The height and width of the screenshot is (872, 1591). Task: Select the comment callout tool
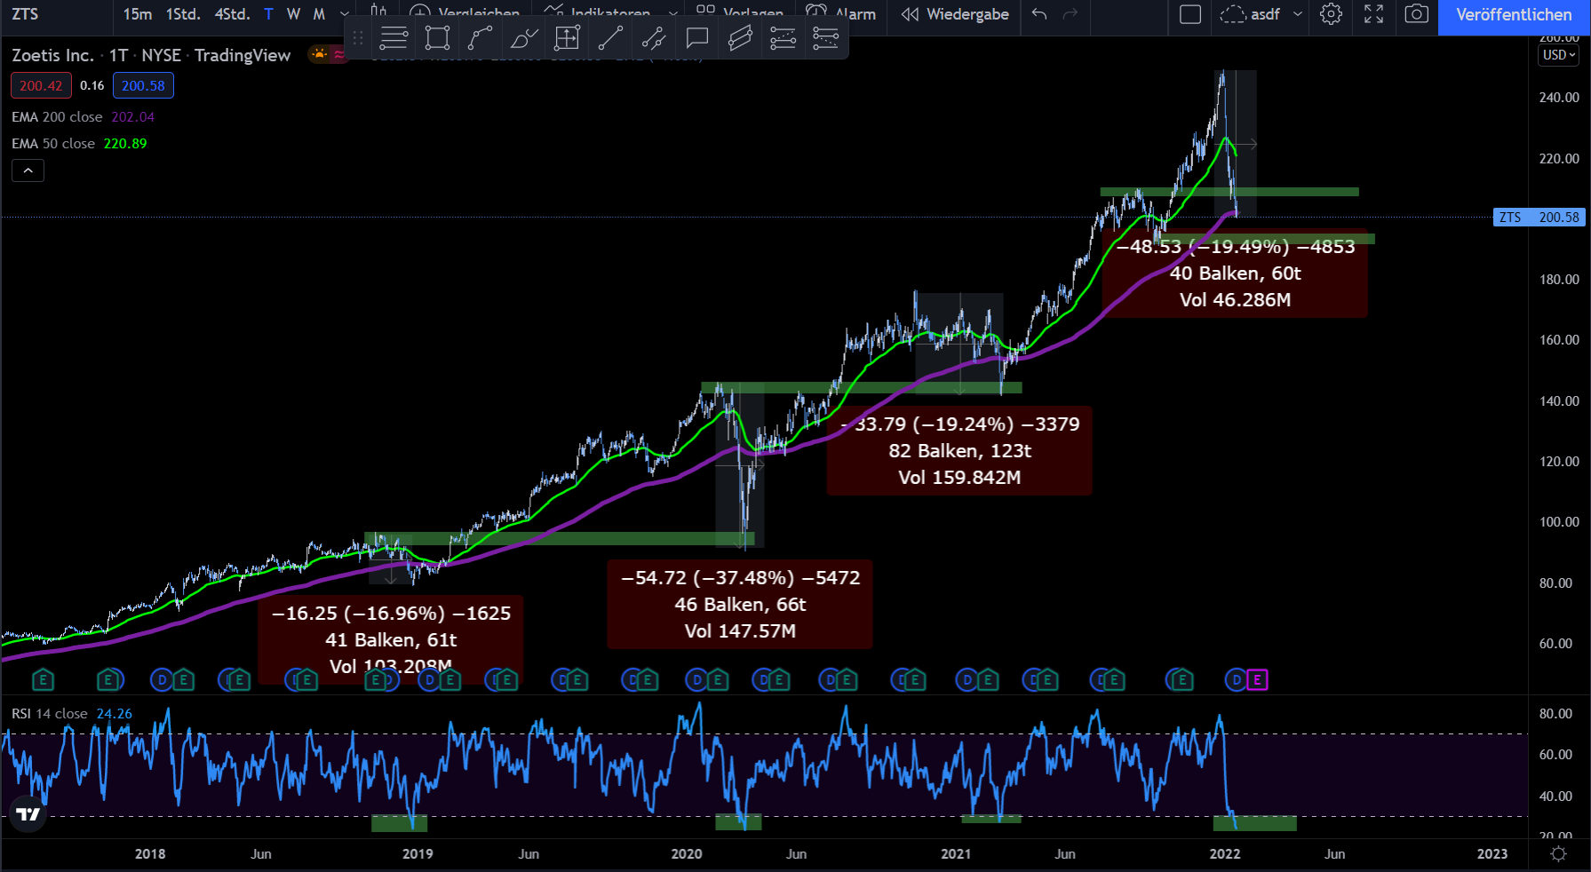[x=697, y=38]
